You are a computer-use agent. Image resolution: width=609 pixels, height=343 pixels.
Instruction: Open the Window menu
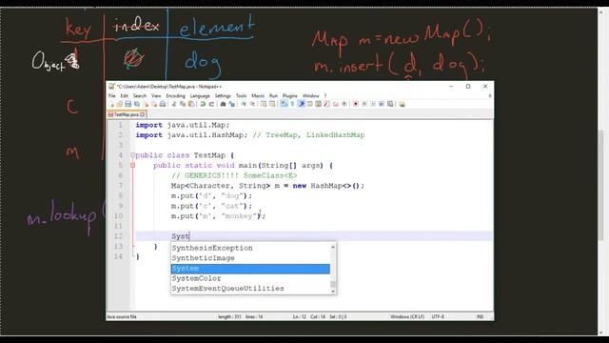[x=311, y=95]
